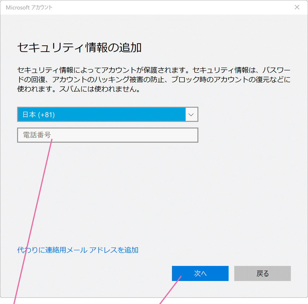
Task: Click the 次へ button
Action: point(200,273)
